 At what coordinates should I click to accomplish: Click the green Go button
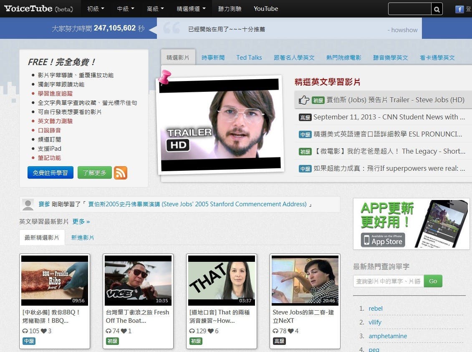[433, 281]
